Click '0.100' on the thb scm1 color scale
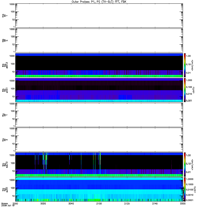Viewport: 198px width, 211px height. pyautogui.click(x=189, y=87)
